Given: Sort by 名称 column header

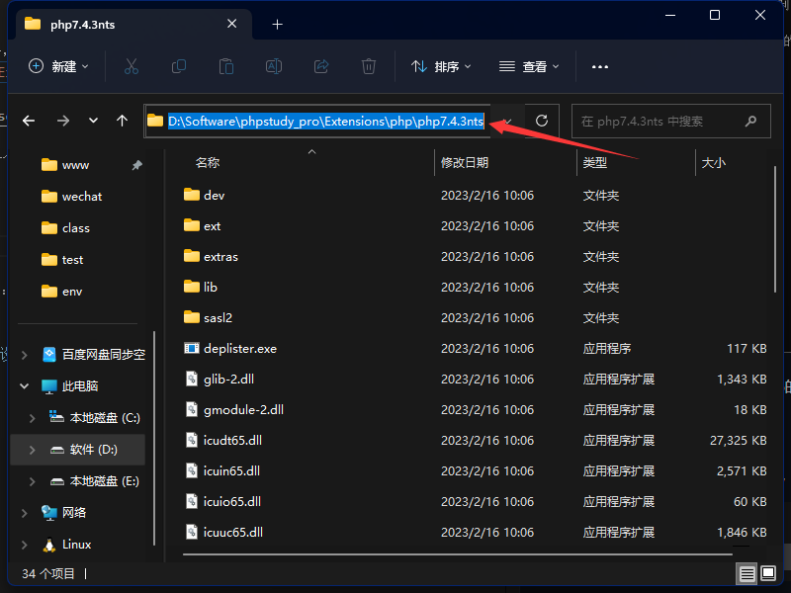Looking at the screenshot, I should pyautogui.click(x=208, y=162).
